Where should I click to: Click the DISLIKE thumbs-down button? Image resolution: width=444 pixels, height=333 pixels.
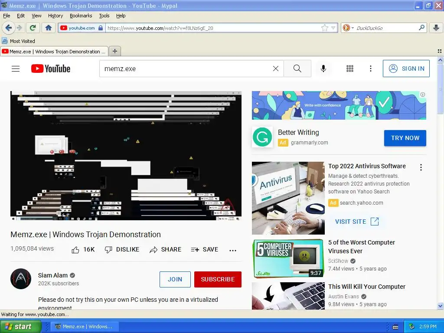click(x=122, y=249)
